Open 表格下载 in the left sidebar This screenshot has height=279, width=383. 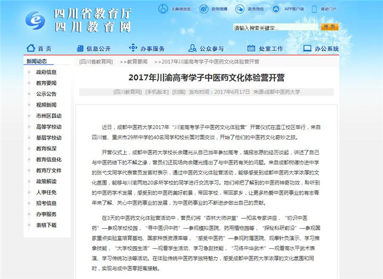pos(47,225)
